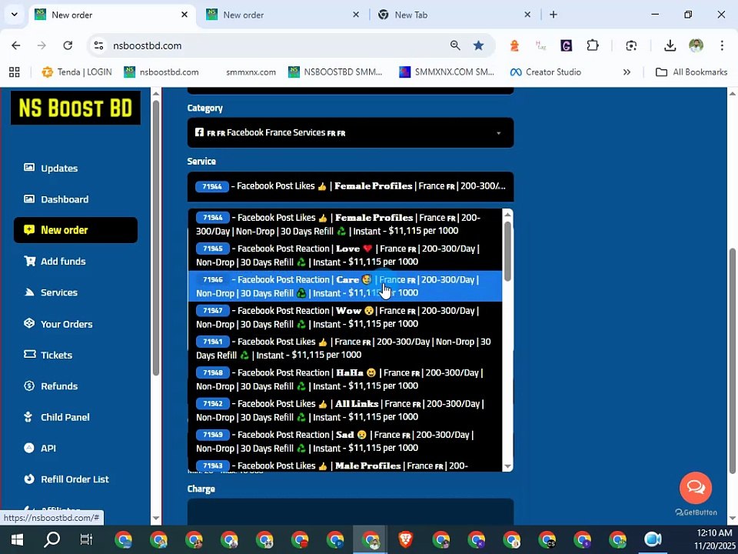The width and height of the screenshot is (738, 554).
Task: Open the extensions puzzle icon
Action: 593,45
